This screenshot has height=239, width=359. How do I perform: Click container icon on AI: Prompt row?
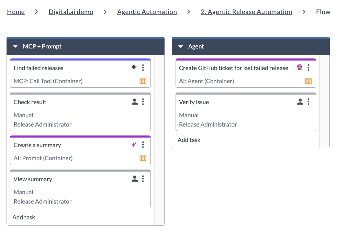tap(143, 158)
